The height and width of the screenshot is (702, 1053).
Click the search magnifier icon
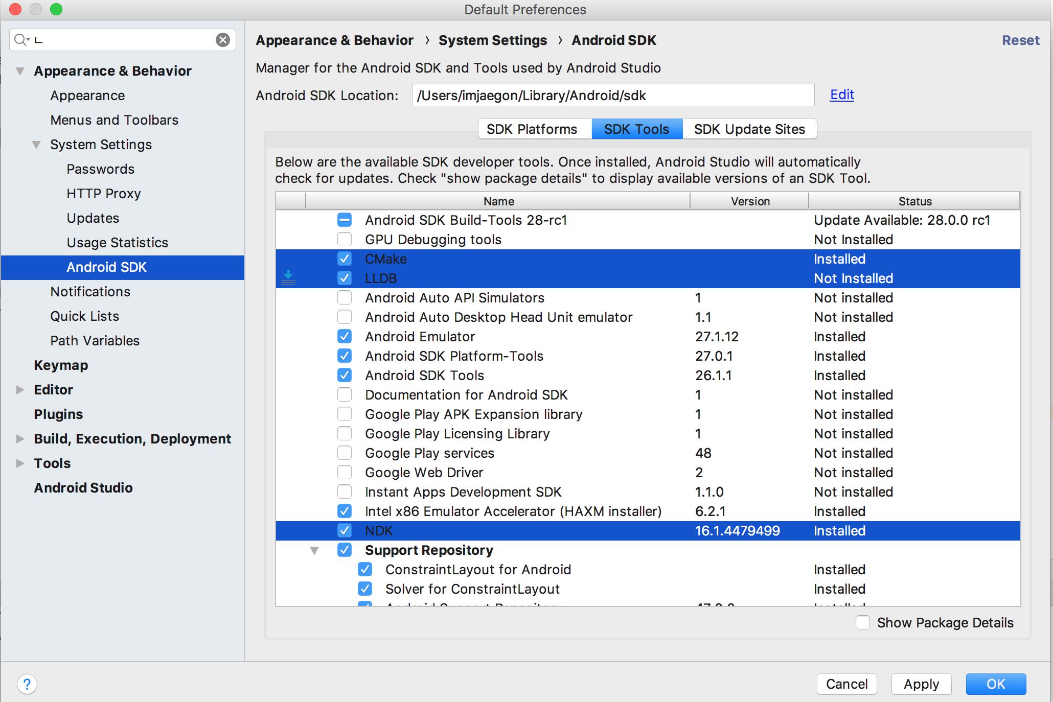click(x=21, y=40)
